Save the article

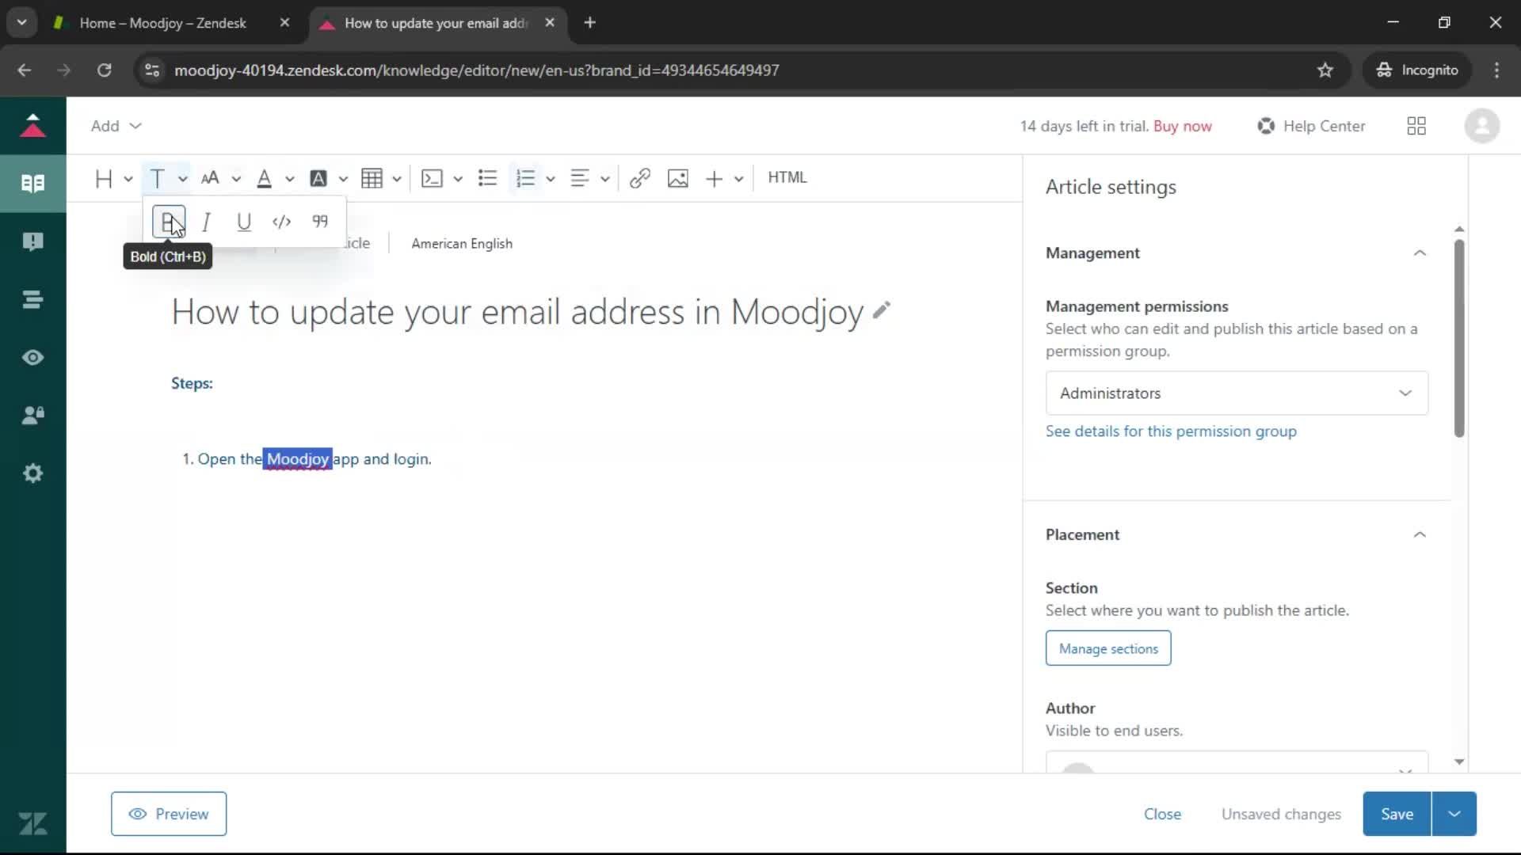1397,814
